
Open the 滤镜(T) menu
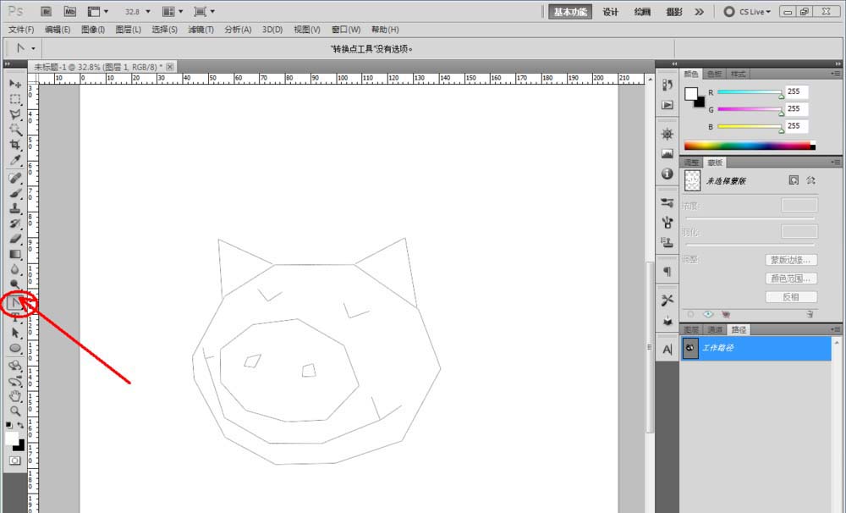(x=201, y=30)
